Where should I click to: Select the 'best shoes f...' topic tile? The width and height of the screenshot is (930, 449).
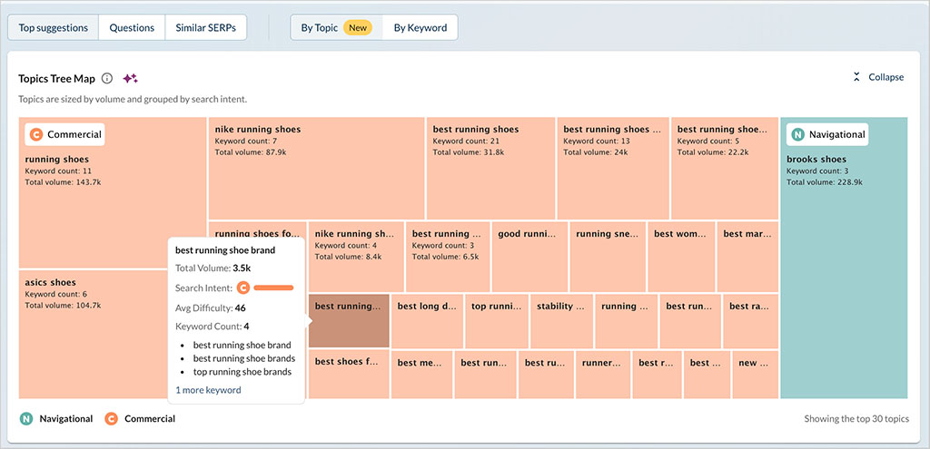coord(349,374)
